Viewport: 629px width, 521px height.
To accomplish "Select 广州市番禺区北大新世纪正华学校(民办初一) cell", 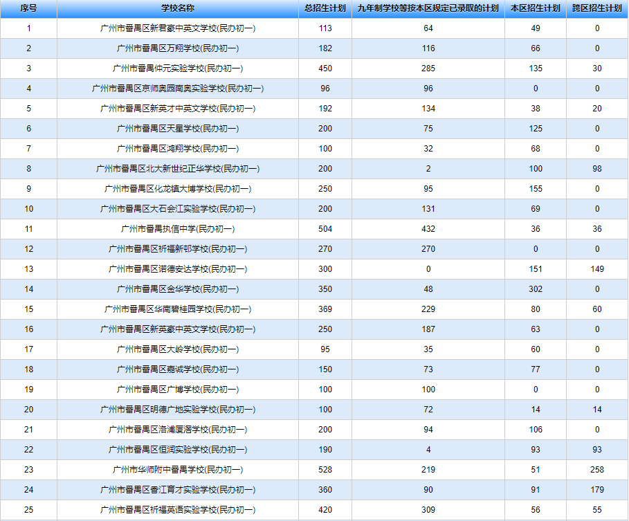I will [x=178, y=169].
